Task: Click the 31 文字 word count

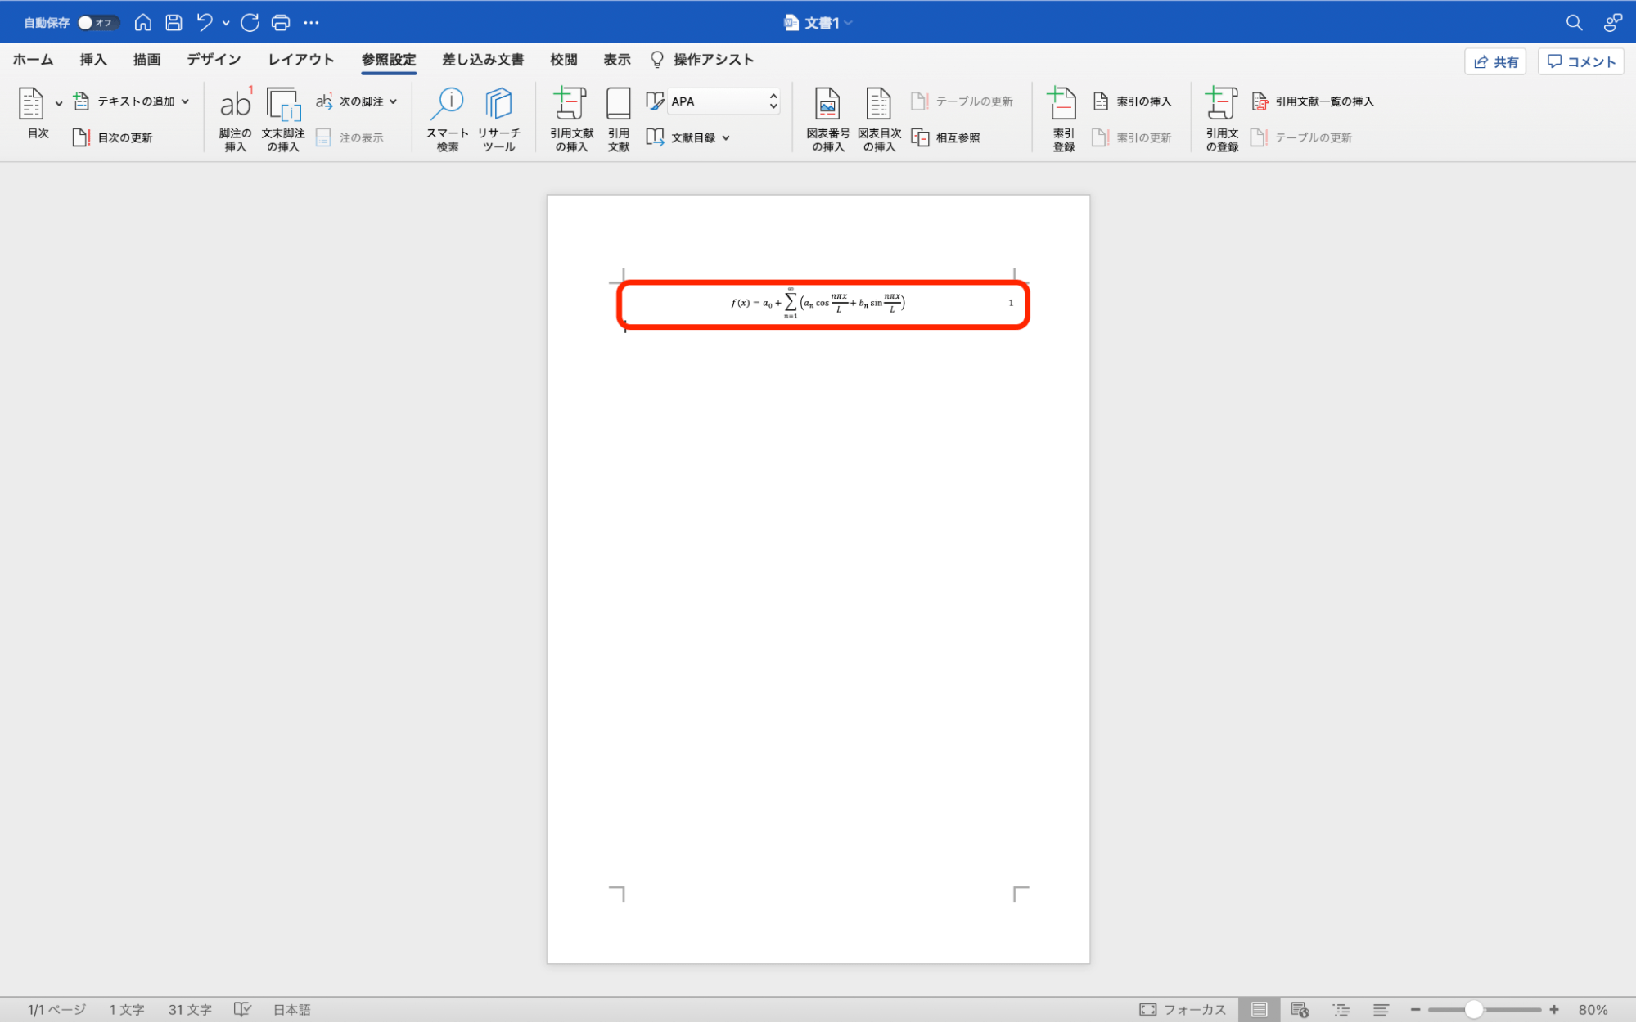Action: [x=190, y=1010]
